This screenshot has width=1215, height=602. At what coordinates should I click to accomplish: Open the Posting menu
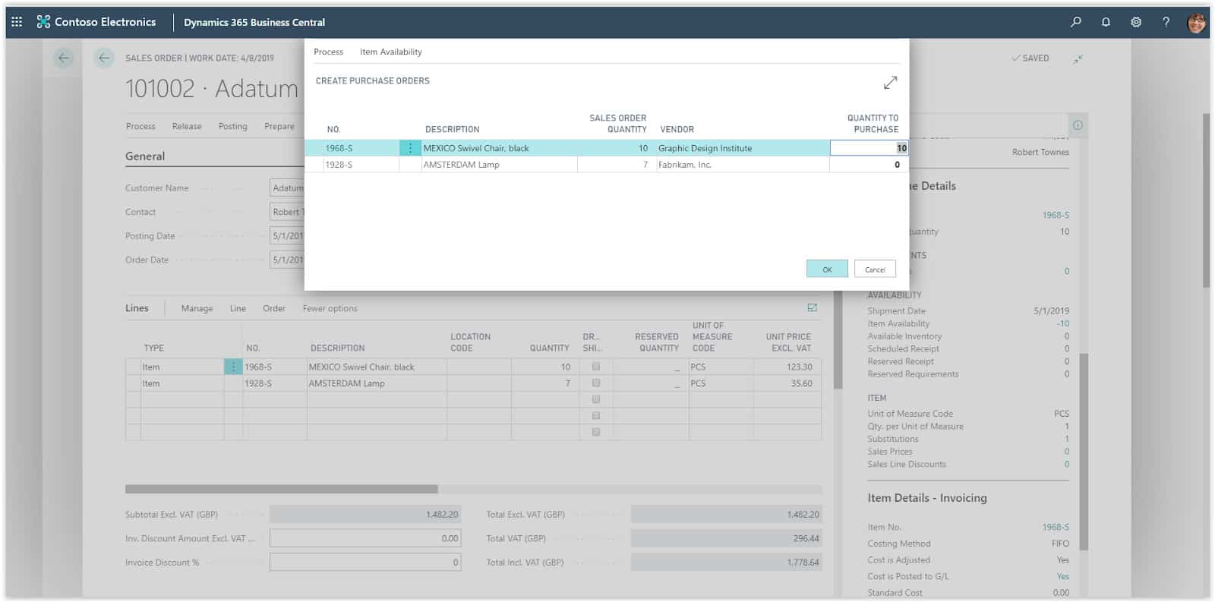(x=233, y=126)
